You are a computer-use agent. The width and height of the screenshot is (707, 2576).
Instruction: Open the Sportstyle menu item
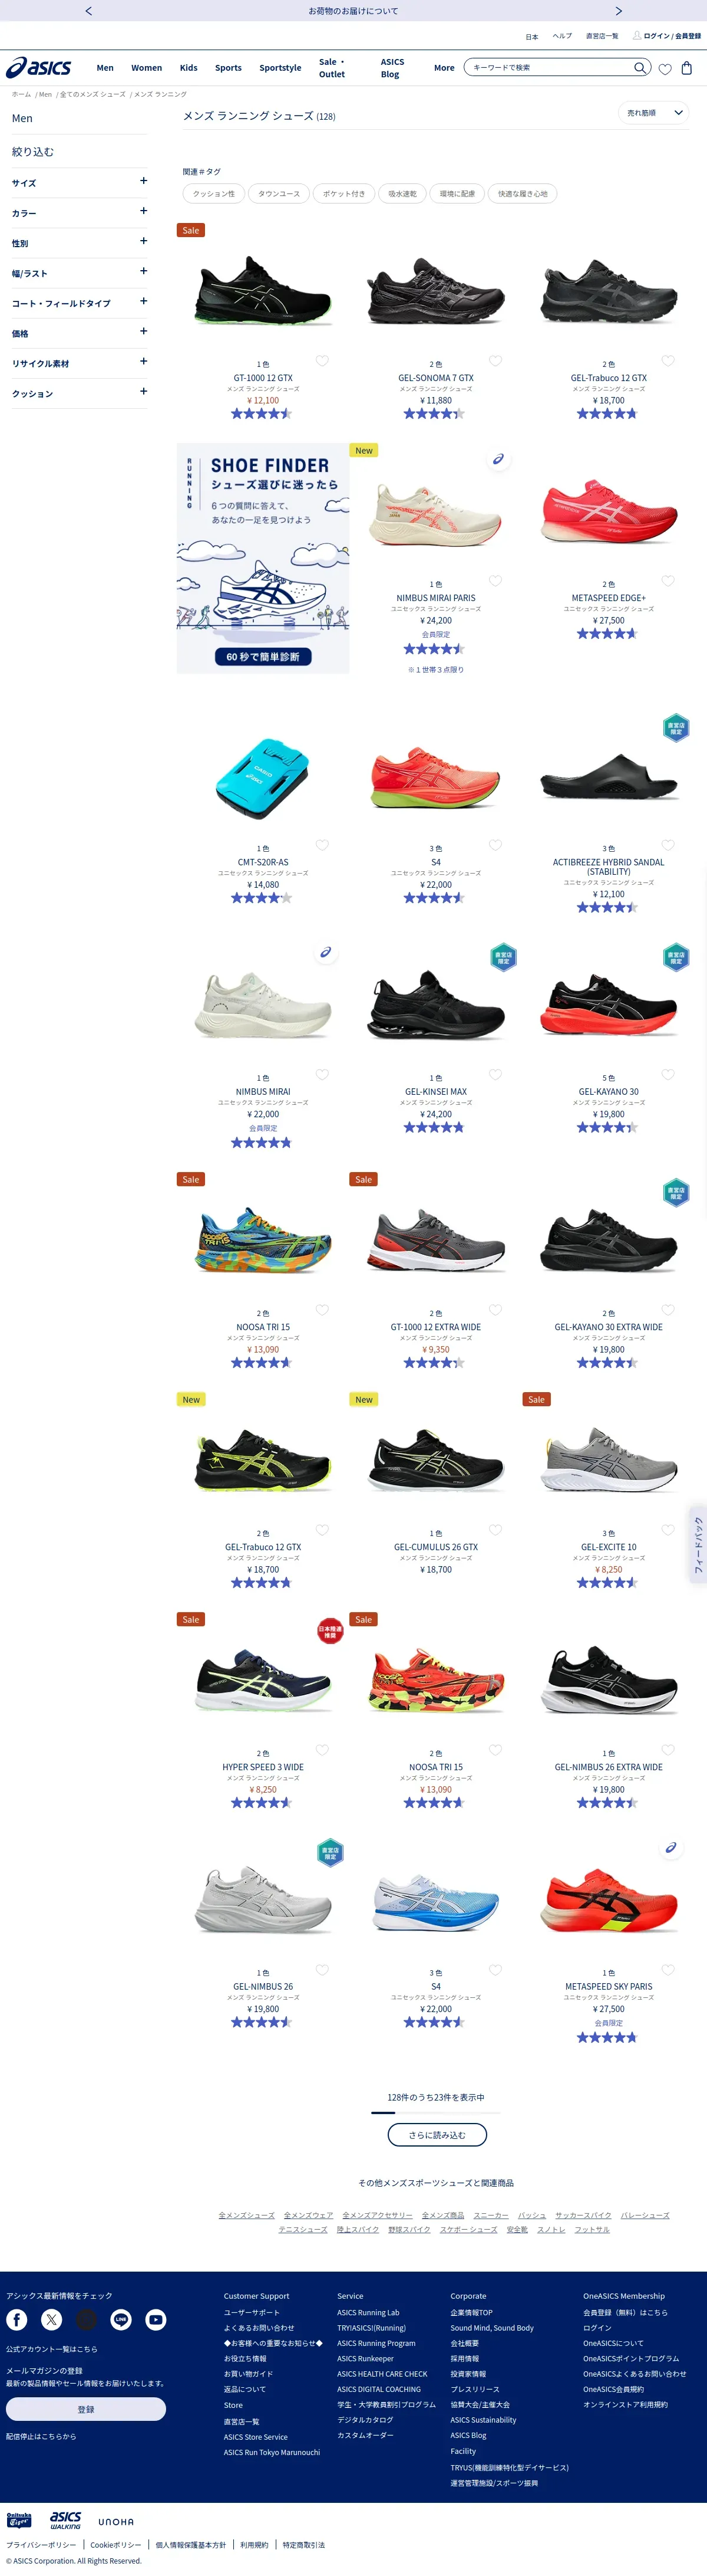[x=280, y=68]
